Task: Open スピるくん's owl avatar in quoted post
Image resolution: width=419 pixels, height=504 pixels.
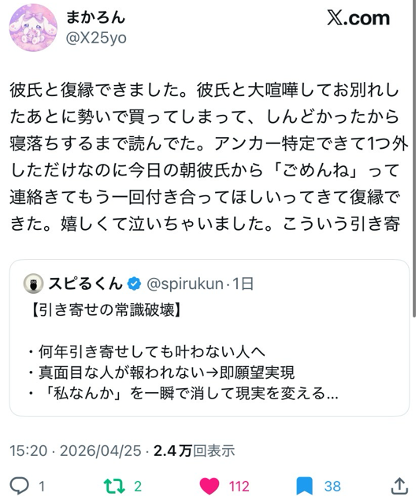Action: tap(33, 283)
